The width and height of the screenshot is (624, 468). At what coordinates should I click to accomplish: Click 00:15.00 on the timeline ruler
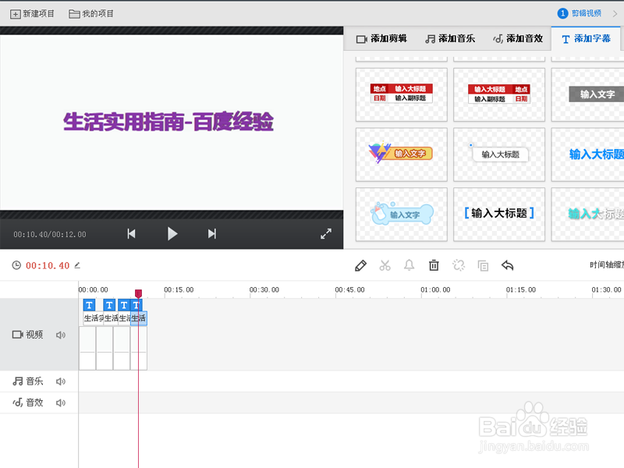point(179,289)
